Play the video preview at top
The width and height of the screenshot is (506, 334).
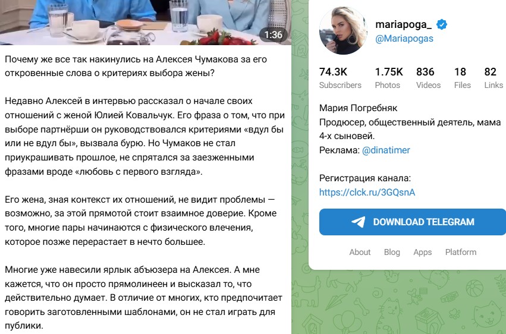point(146,22)
